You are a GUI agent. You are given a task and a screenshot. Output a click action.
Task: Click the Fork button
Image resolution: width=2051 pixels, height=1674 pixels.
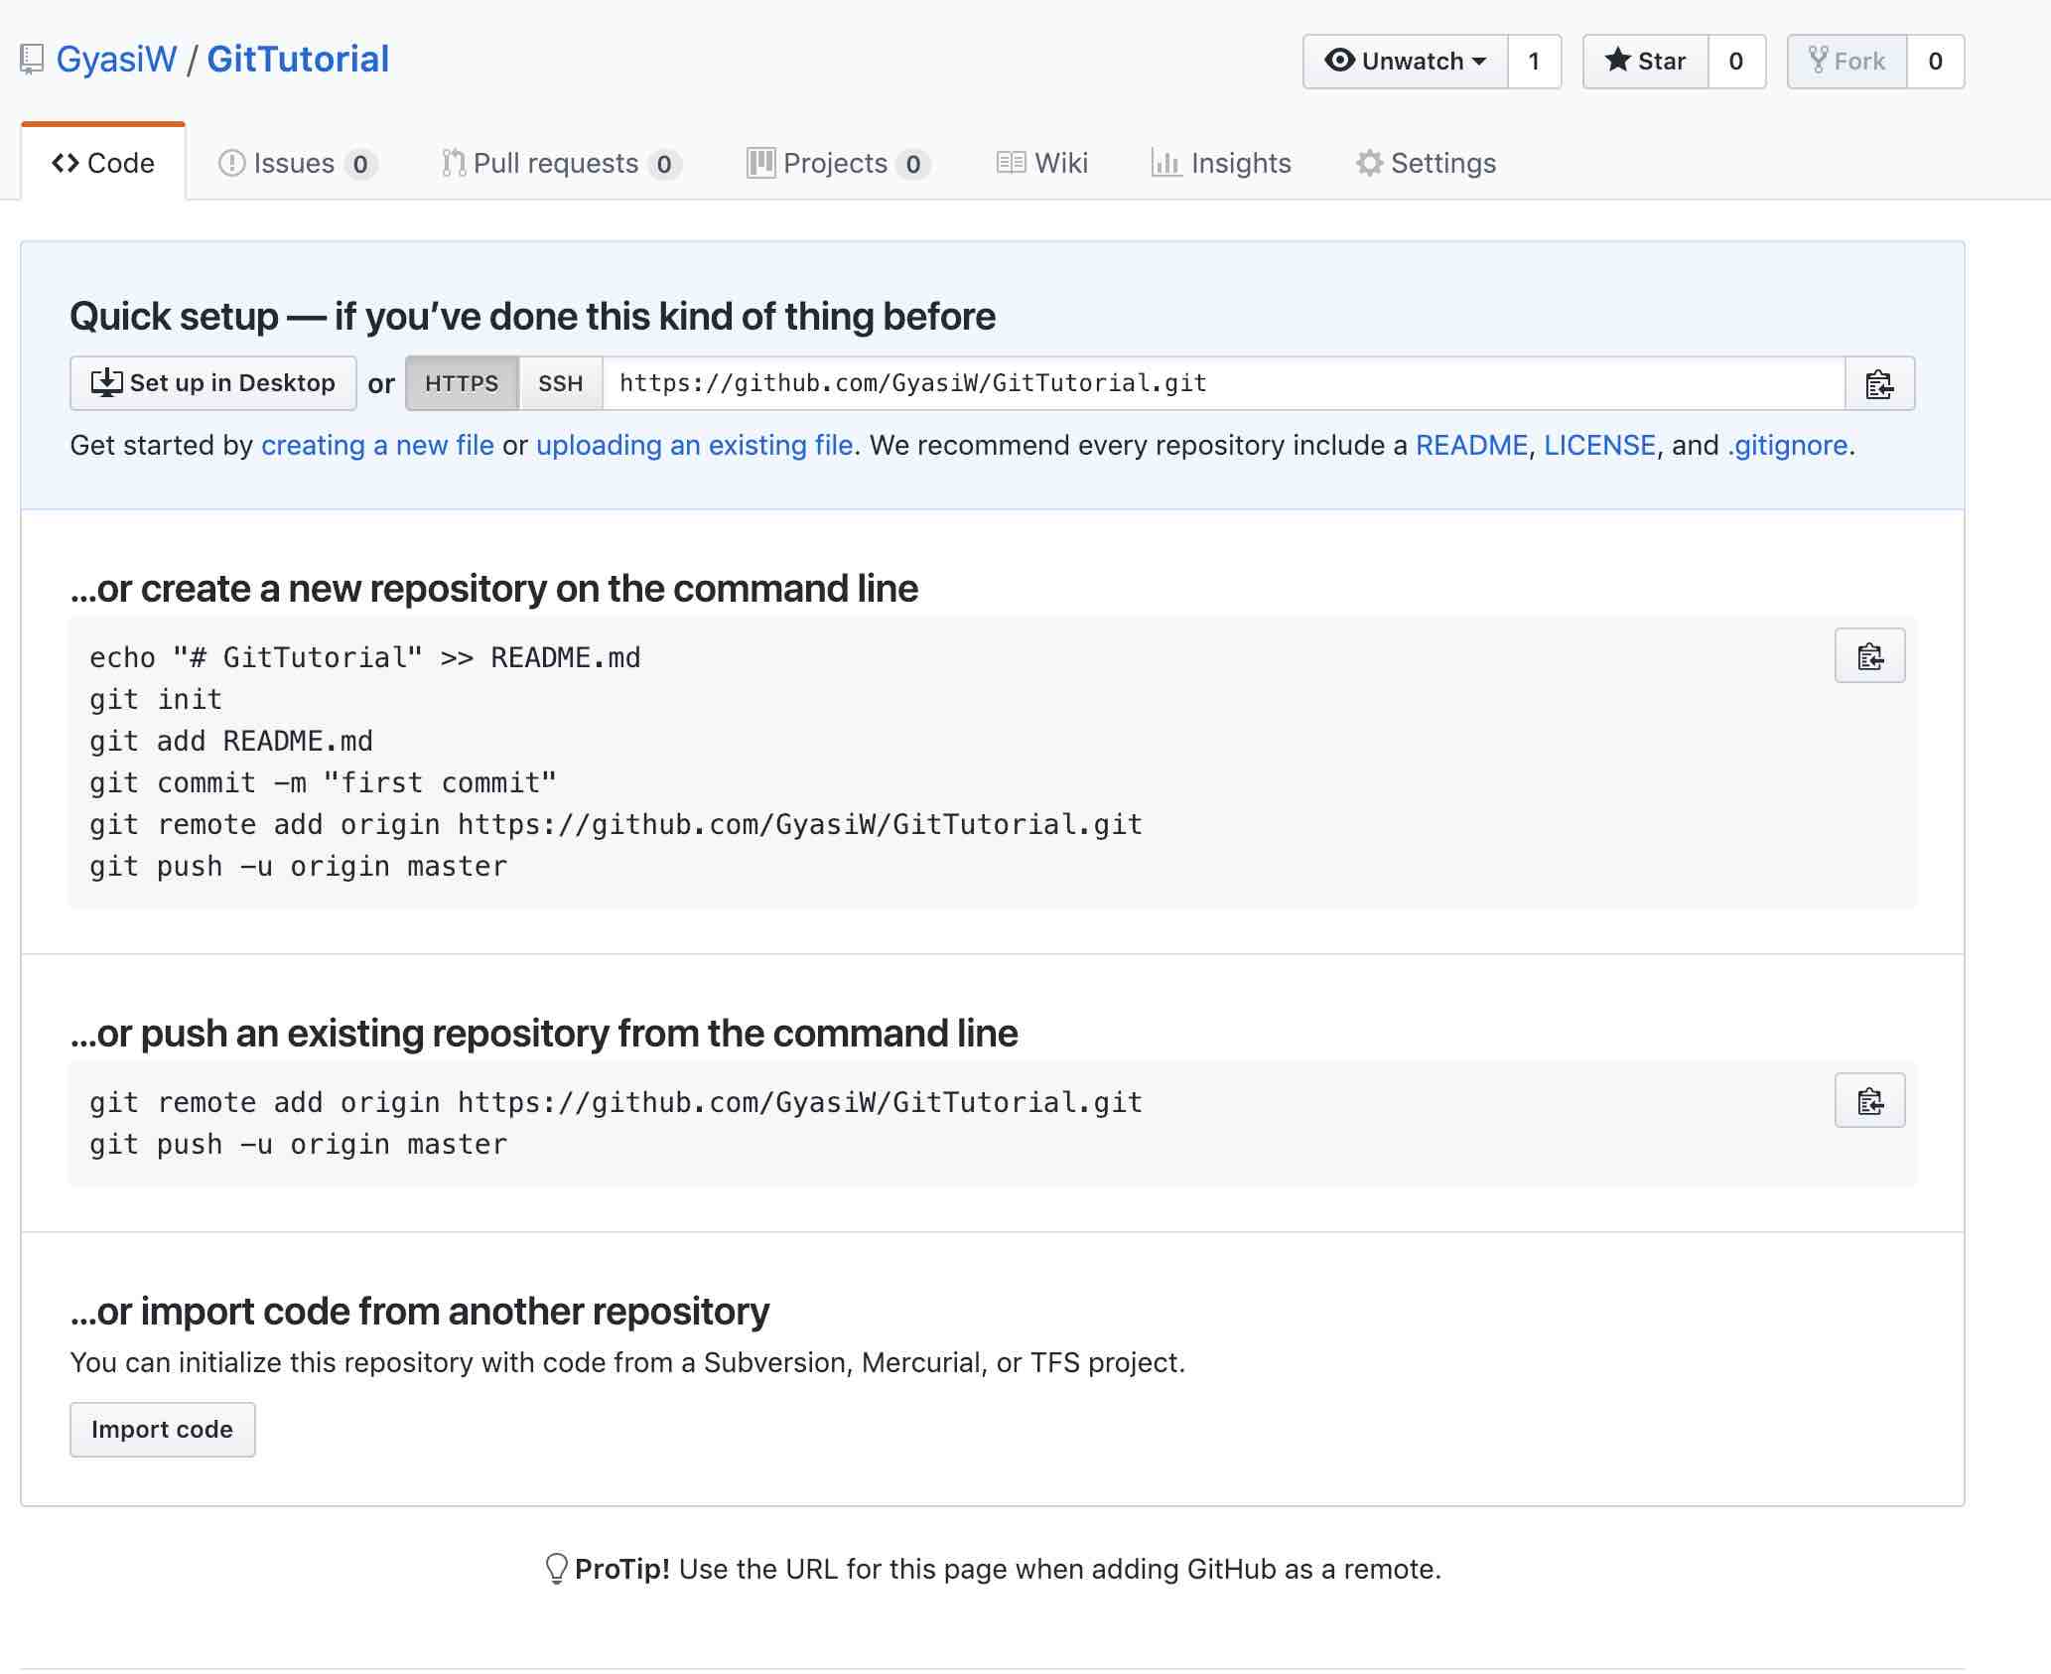[x=1846, y=62]
